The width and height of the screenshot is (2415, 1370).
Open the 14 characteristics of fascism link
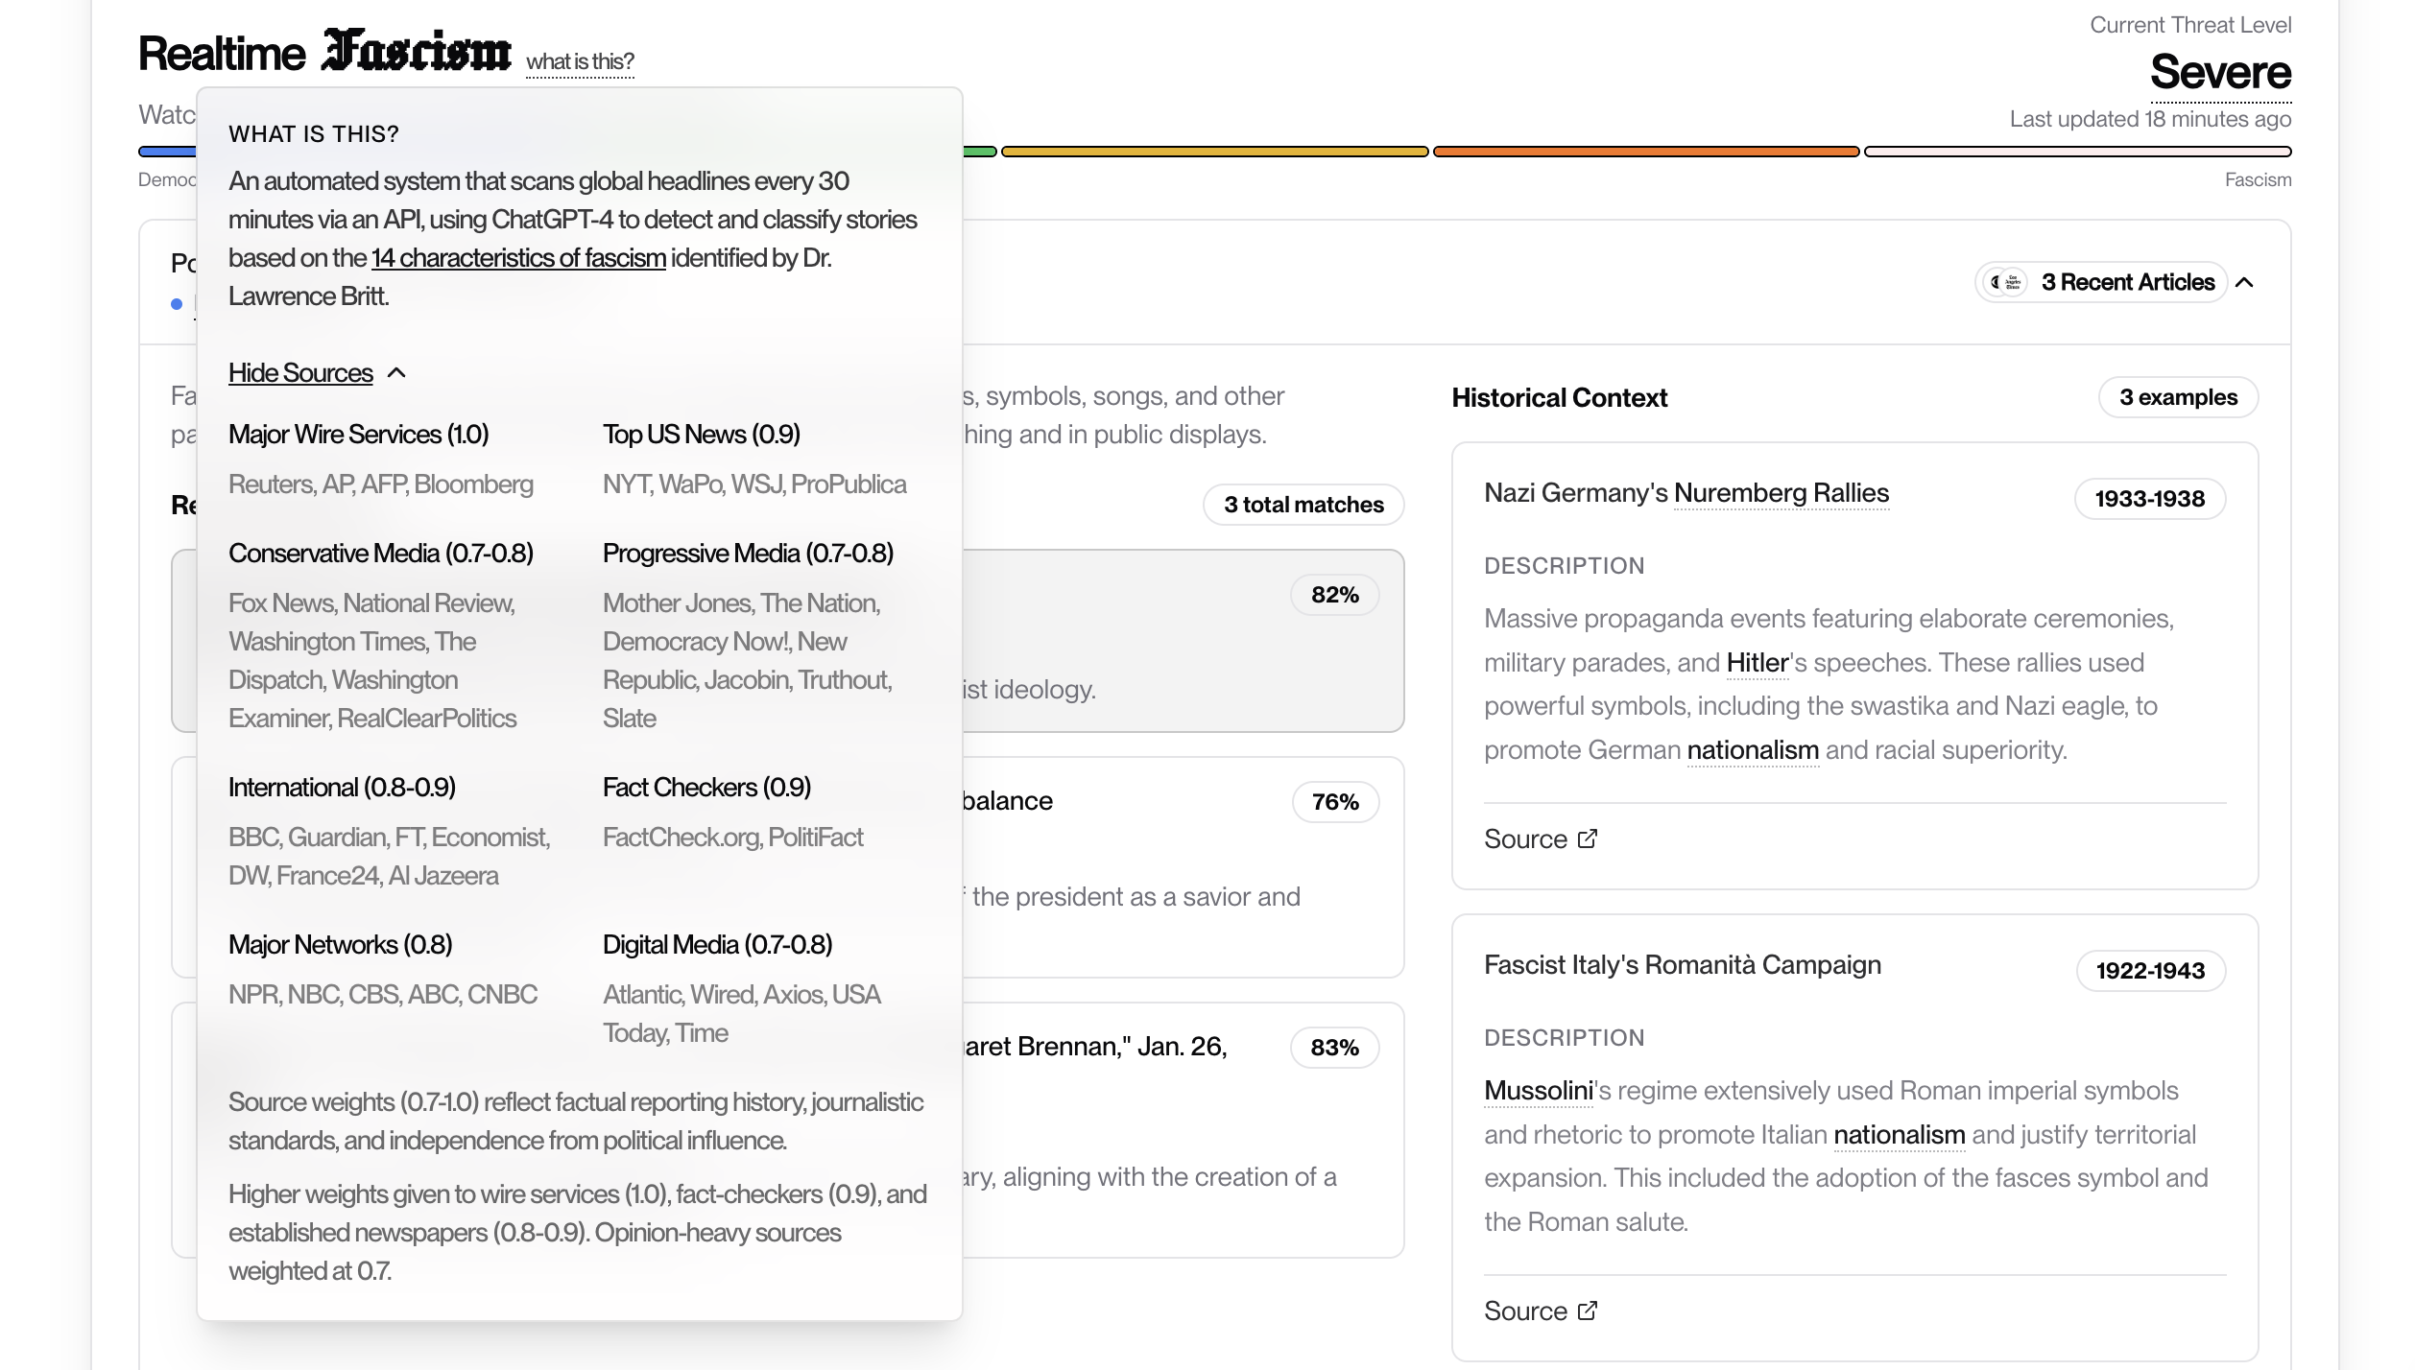pyautogui.click(x=518, y=258)
